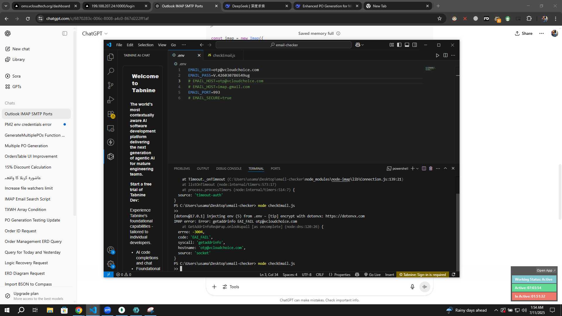Open the remote window indicator in the status bar
This screenshot has height=316, width=562.
tap(109, 274)
